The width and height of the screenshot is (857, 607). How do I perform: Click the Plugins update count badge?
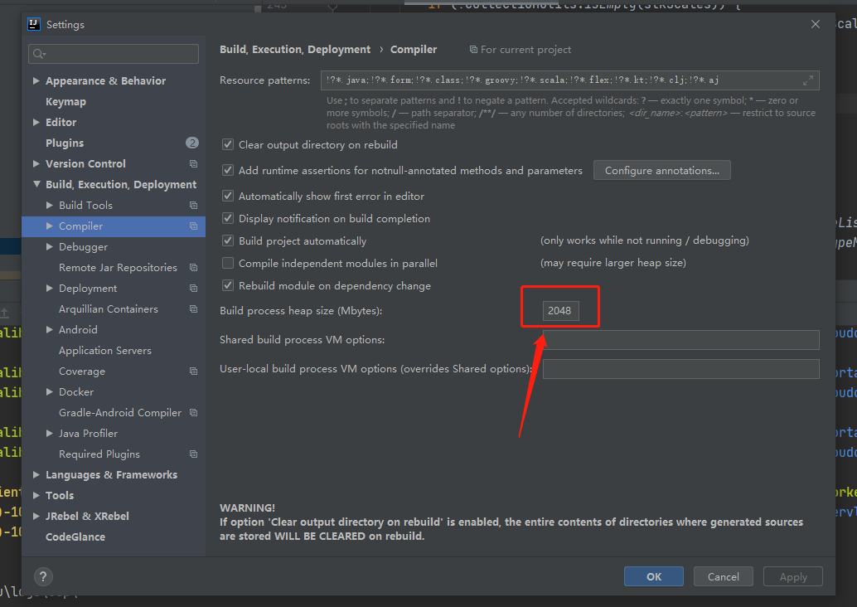point(191,143)
